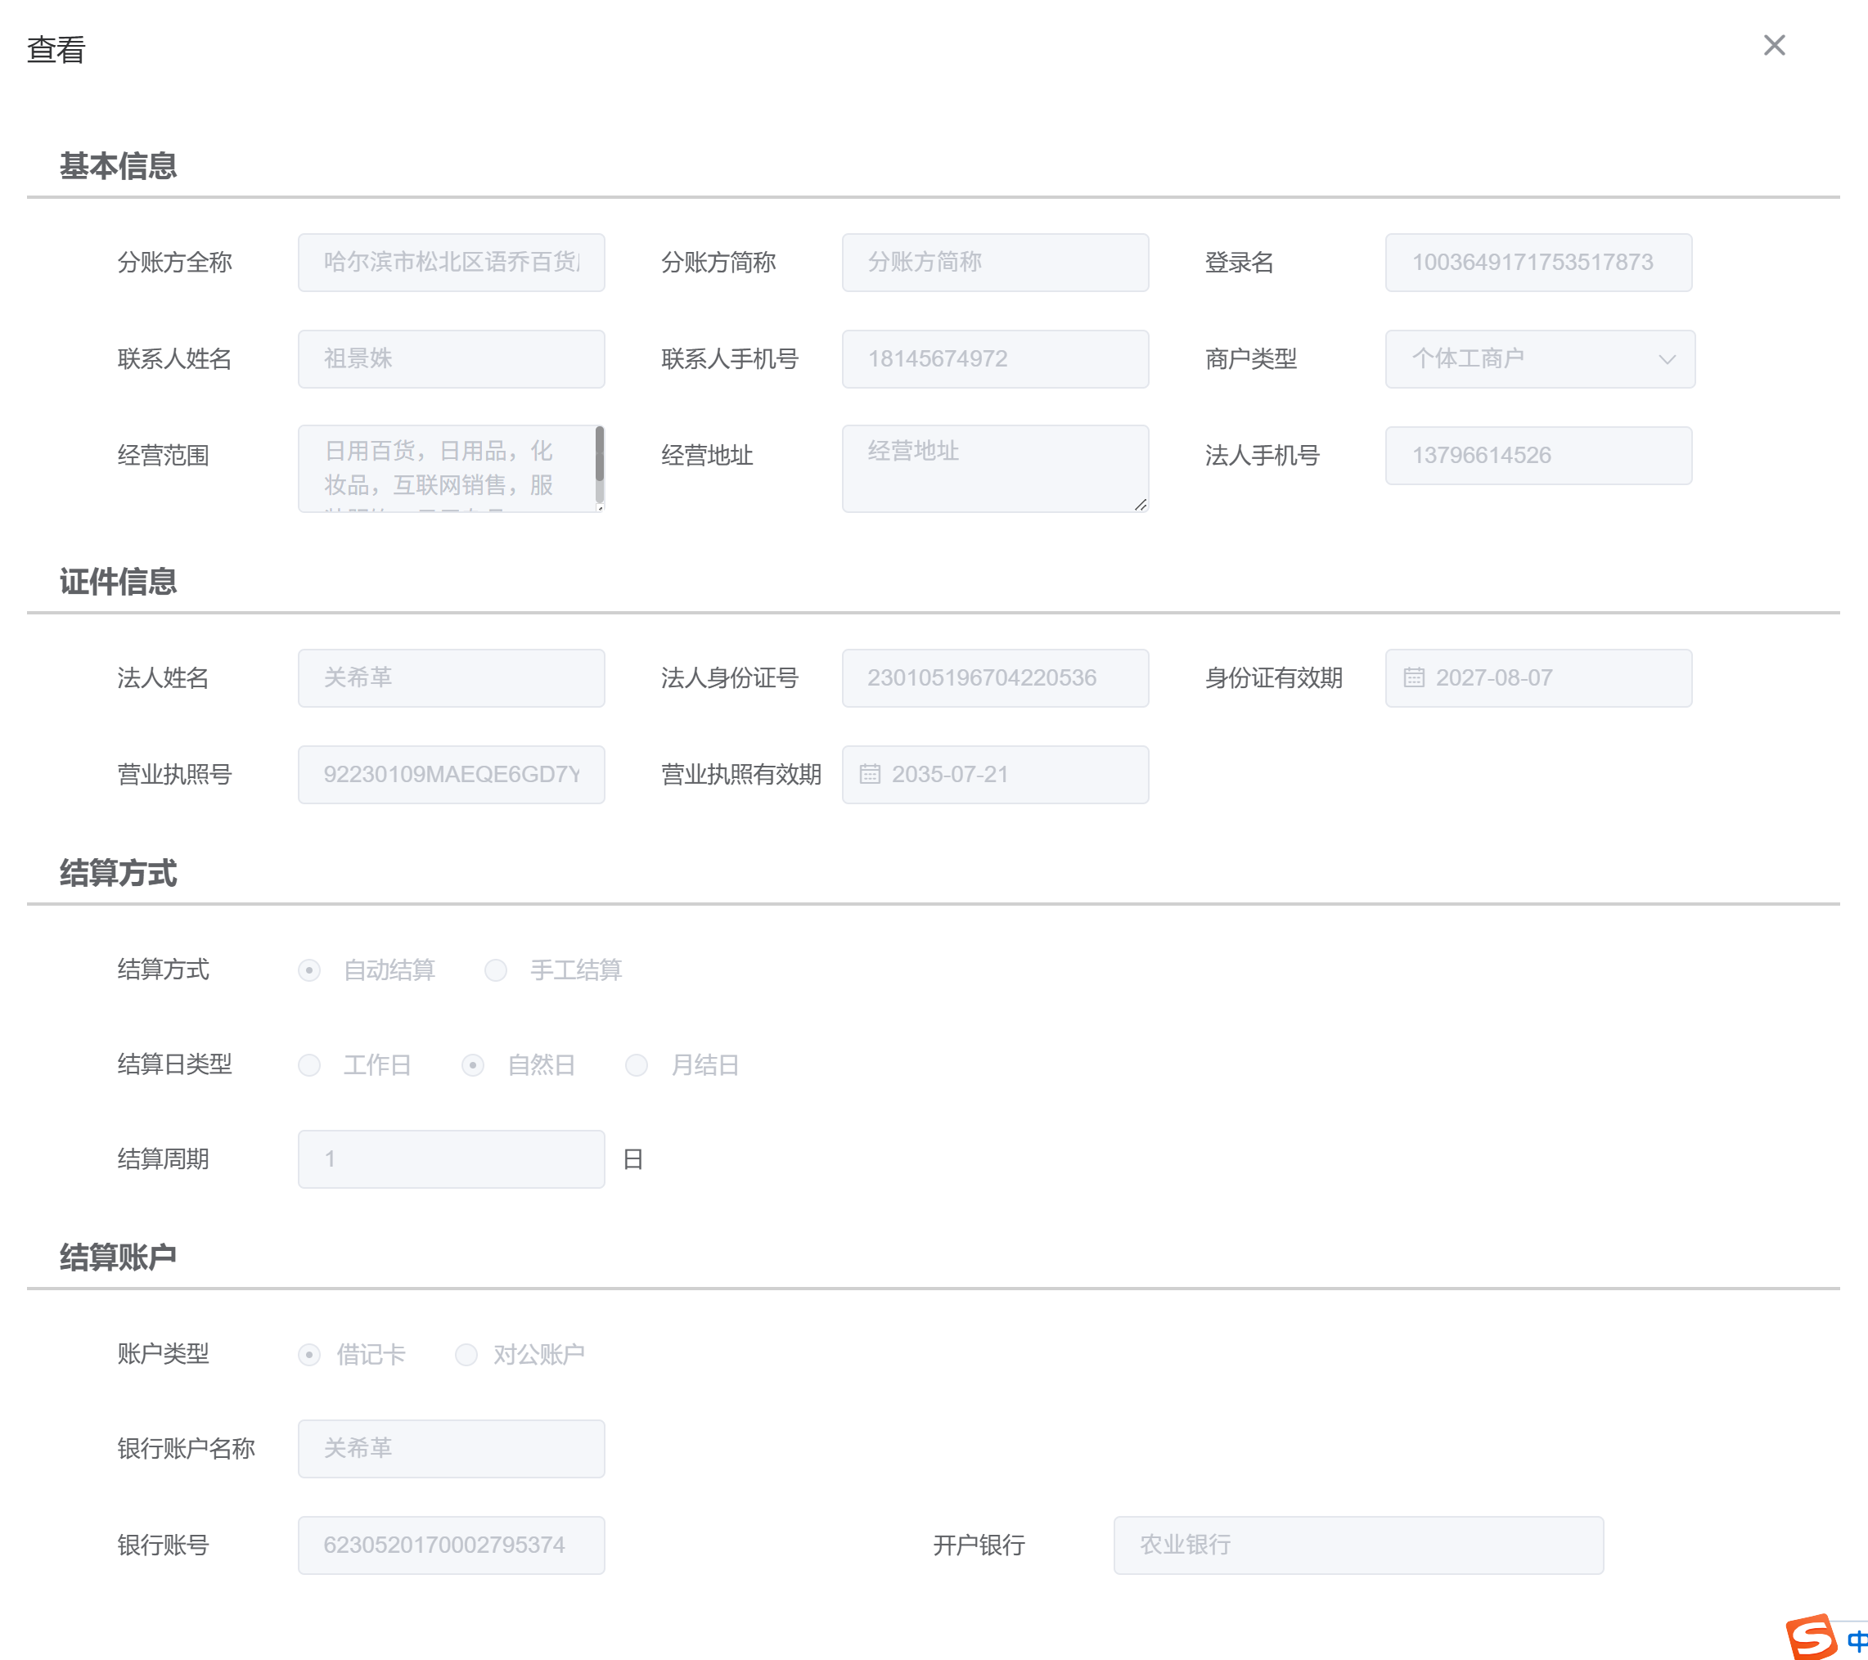
Task: Click calendar icon in 身份证有效期 field
Action: [x=1413, y=678]
